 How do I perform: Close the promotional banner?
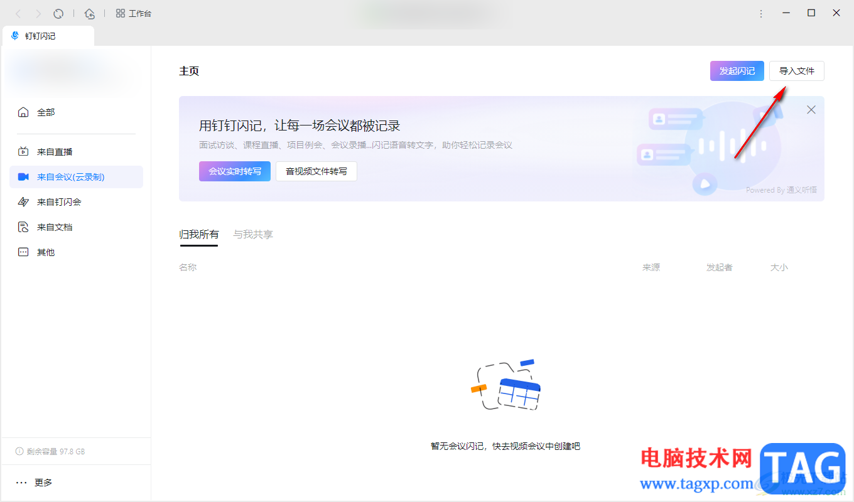coord(811,110)
